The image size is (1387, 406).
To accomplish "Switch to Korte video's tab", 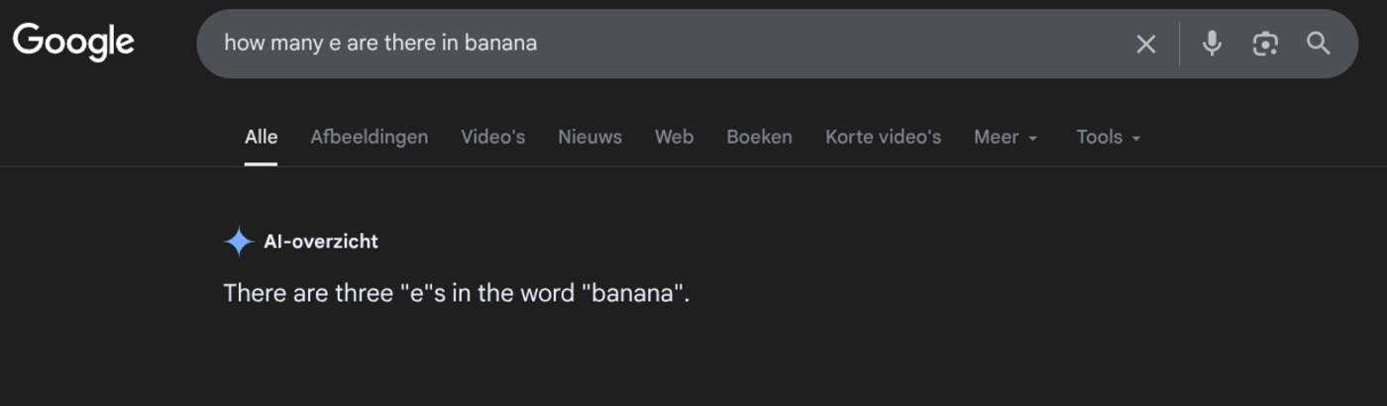I will [883, 137].
